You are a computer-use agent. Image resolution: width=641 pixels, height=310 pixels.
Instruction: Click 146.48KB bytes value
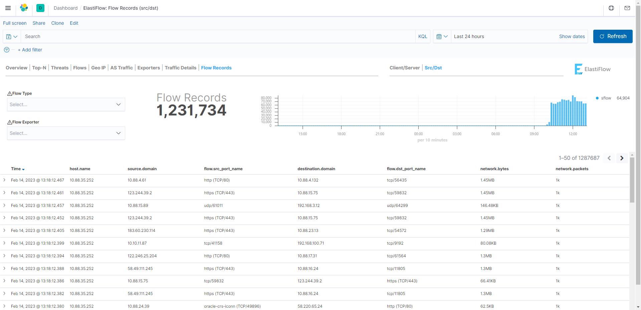[489, 206]
